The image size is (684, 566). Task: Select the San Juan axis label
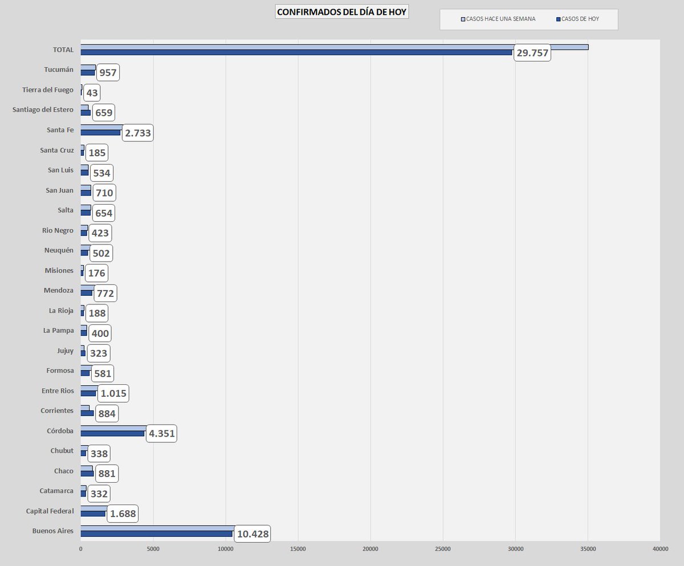coord(60,190)
